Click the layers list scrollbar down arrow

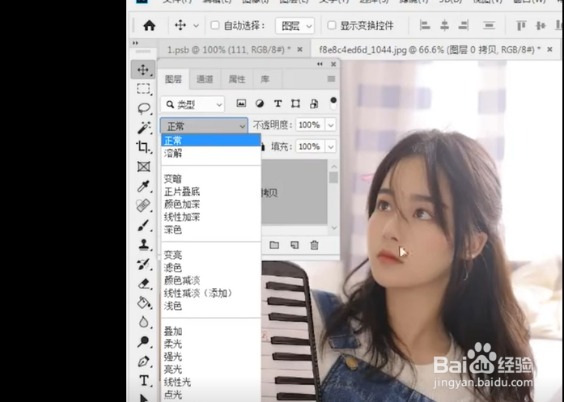[x=334, y=227]
